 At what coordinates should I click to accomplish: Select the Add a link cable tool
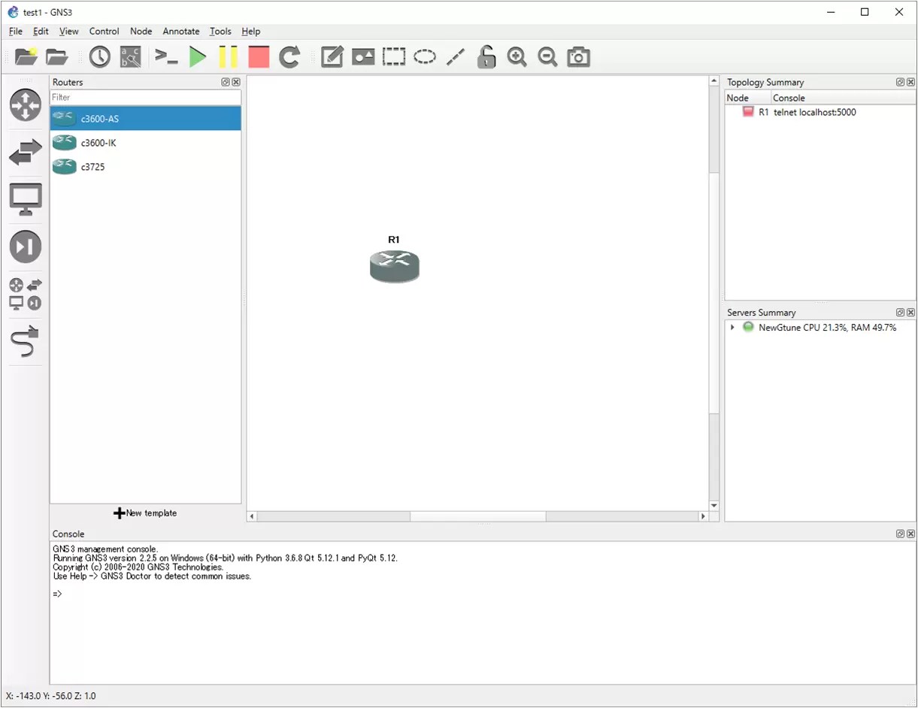(26, 341)
